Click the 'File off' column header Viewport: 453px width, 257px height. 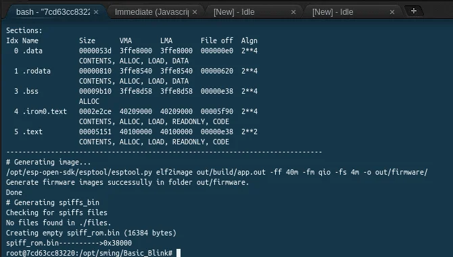[216, 40]
